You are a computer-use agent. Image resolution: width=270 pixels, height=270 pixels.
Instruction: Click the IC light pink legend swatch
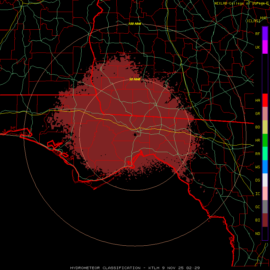tap(265, 193)
